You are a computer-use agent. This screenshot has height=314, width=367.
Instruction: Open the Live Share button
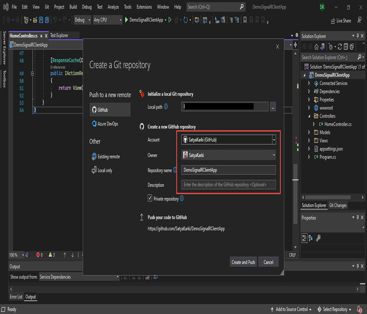pyautogui.click(x=341, y=21)
